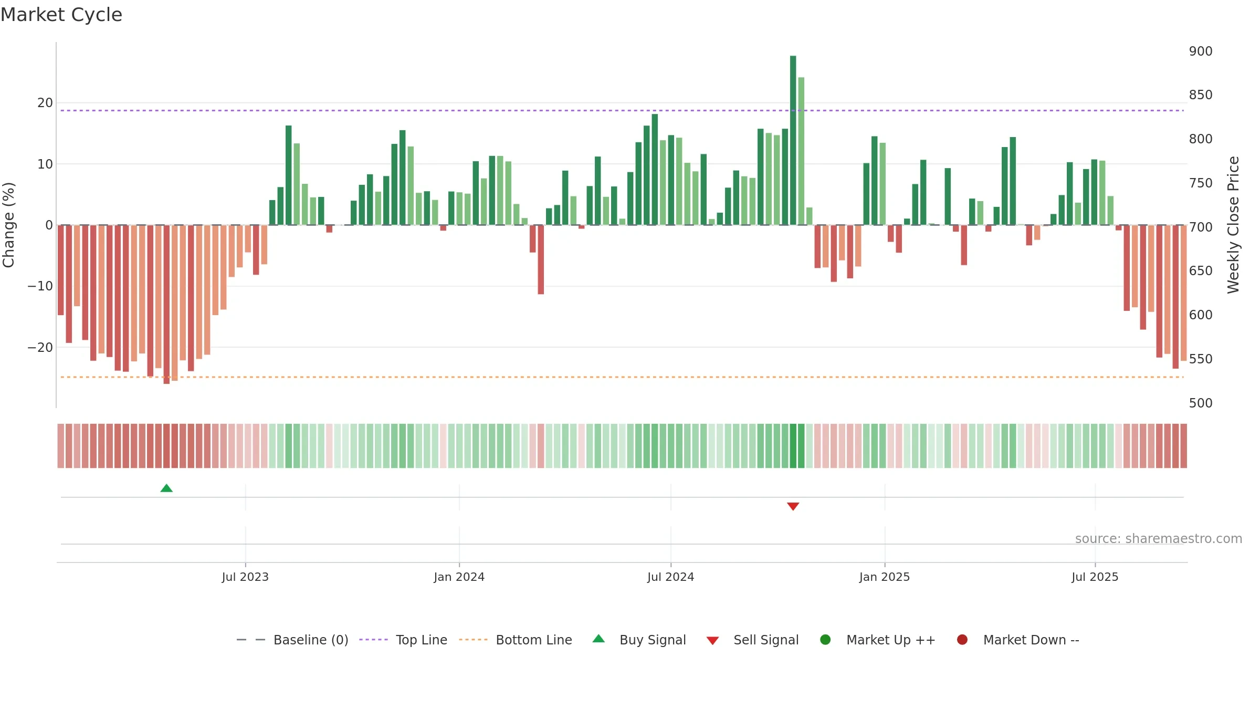Toggle the Market Down -- legend entry

point(1018,640)
